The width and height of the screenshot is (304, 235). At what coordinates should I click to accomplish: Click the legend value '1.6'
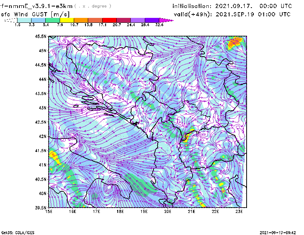pos(17,25)
